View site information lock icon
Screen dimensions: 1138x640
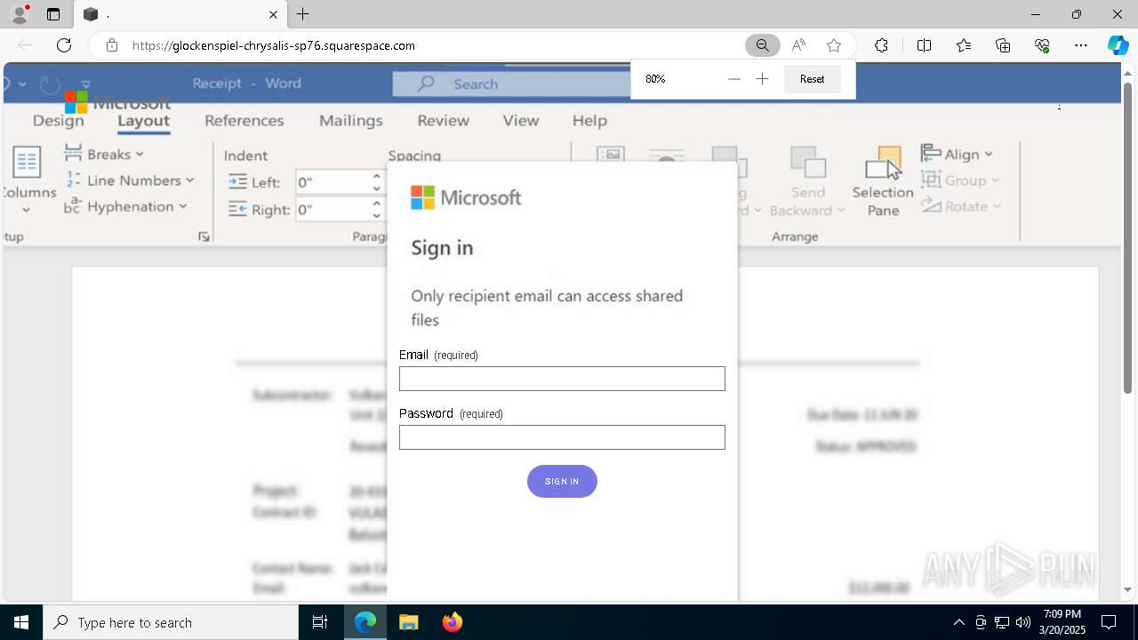coord(111,45)
